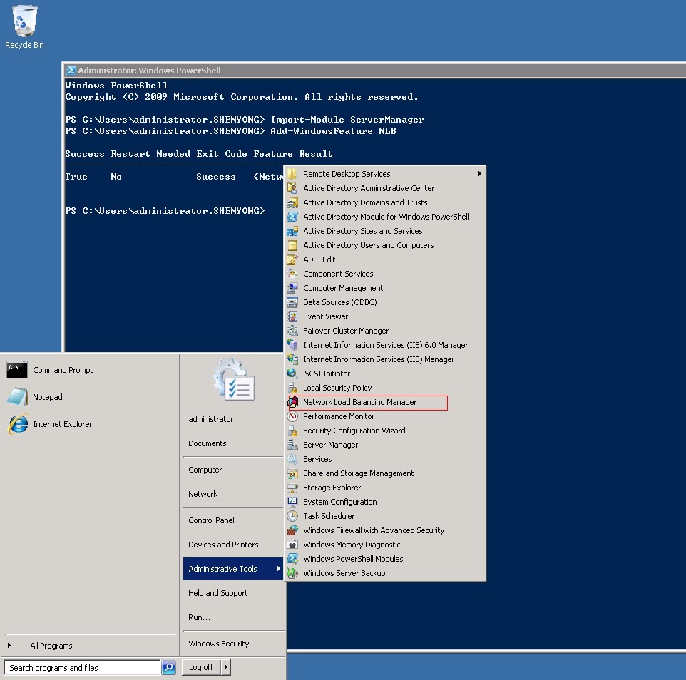This screenshot has width=686, height=680.
Task: Click the Internet Explorer icon in the Start menu
Action: click(x=18, y=424)
